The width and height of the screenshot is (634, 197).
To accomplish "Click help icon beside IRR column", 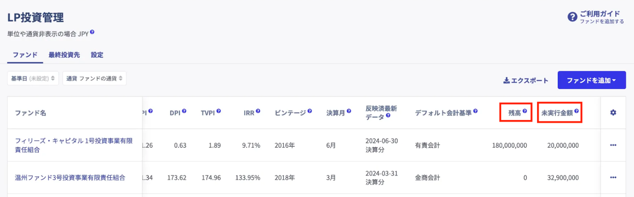I will click(258, 111).
